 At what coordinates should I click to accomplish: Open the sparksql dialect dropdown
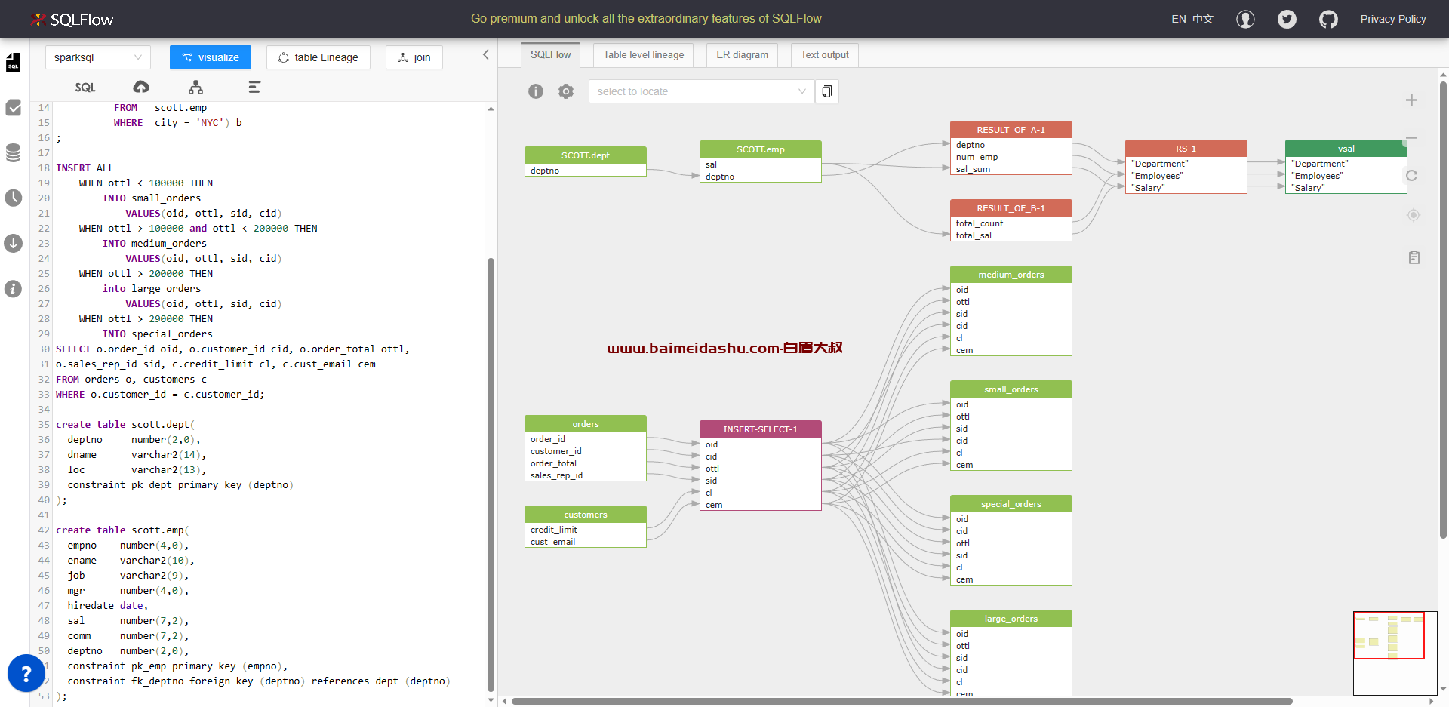(x=98, y=57)
